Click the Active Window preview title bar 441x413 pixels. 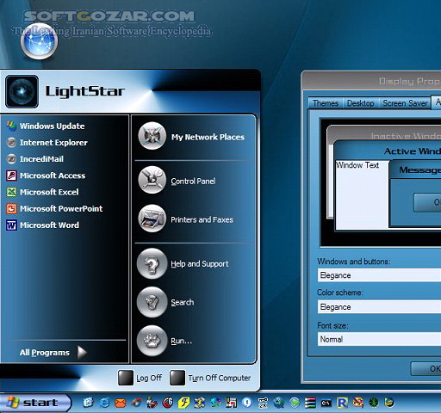388,151
